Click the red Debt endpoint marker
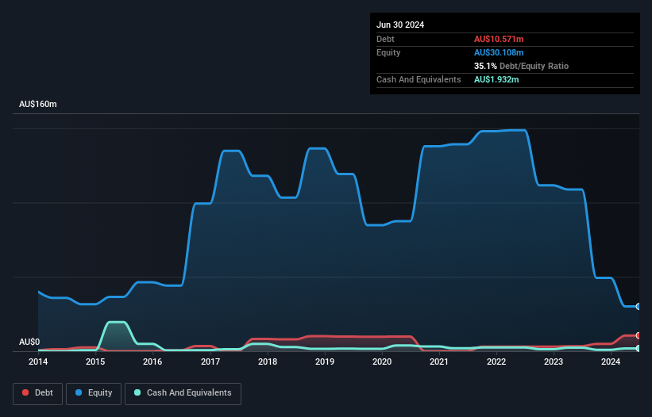Viewport: 652px width, 417px height. pos(638,335)
